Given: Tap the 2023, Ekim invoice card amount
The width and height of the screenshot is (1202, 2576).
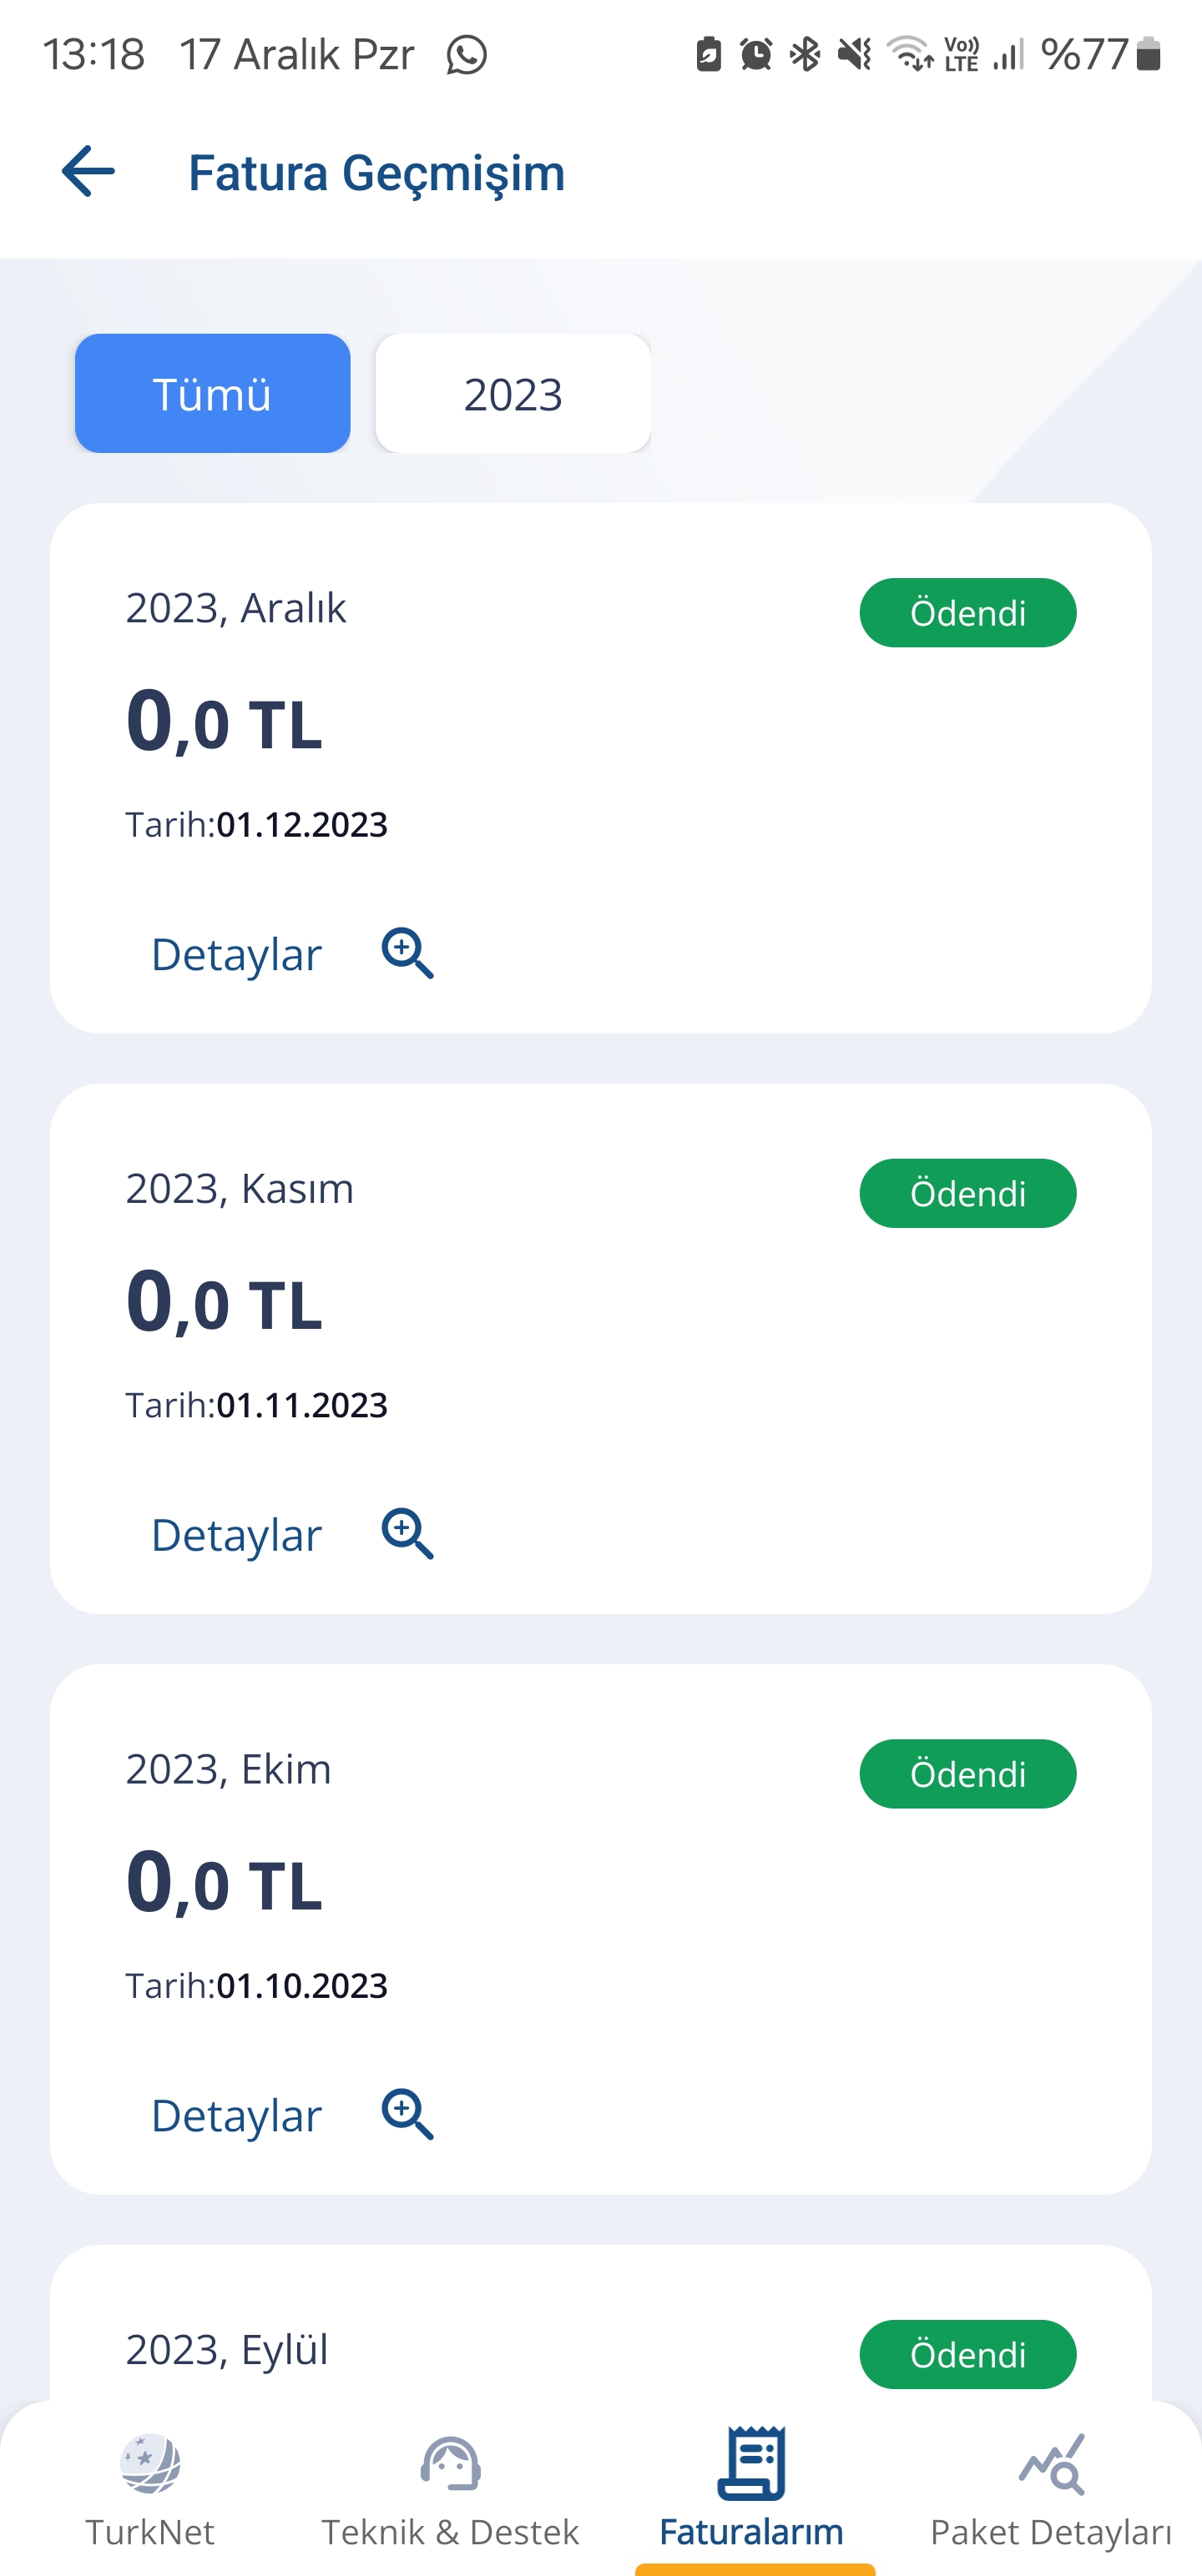Looking at the screenshot, I should pos(225,1883).
